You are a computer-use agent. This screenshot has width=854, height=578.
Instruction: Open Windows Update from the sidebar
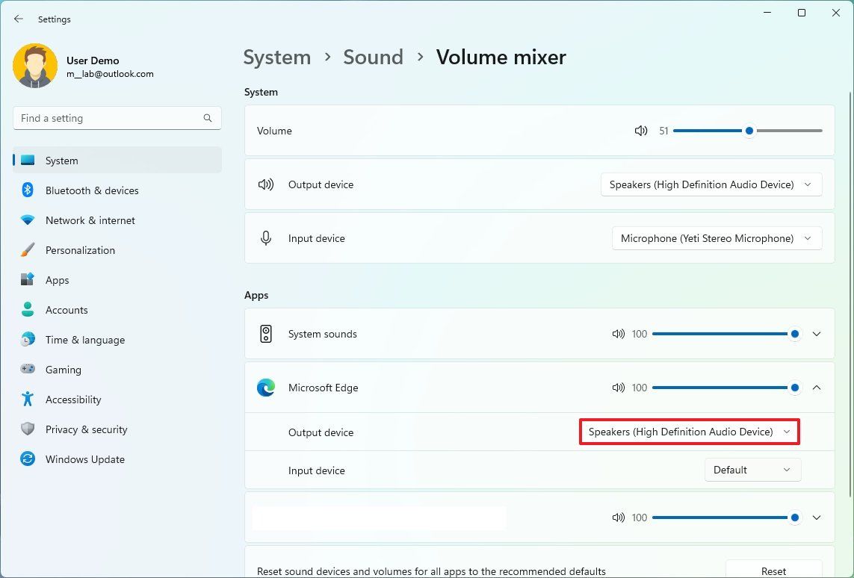click(x=84, y=459)
